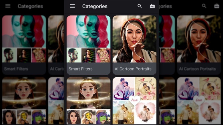Select the vector portrait woman thumbnail in center screen

pyautogui.click(x=74, y=117)
